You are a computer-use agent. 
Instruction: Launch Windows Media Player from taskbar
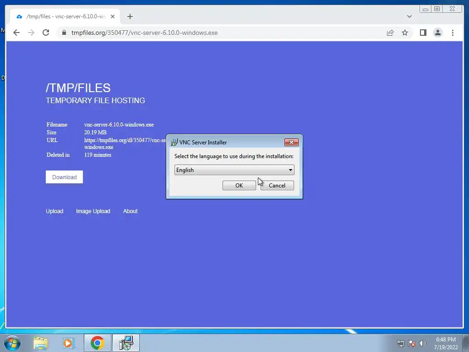(69, 343)
